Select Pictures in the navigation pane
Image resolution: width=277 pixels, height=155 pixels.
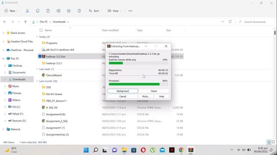[x=16, y=93]
